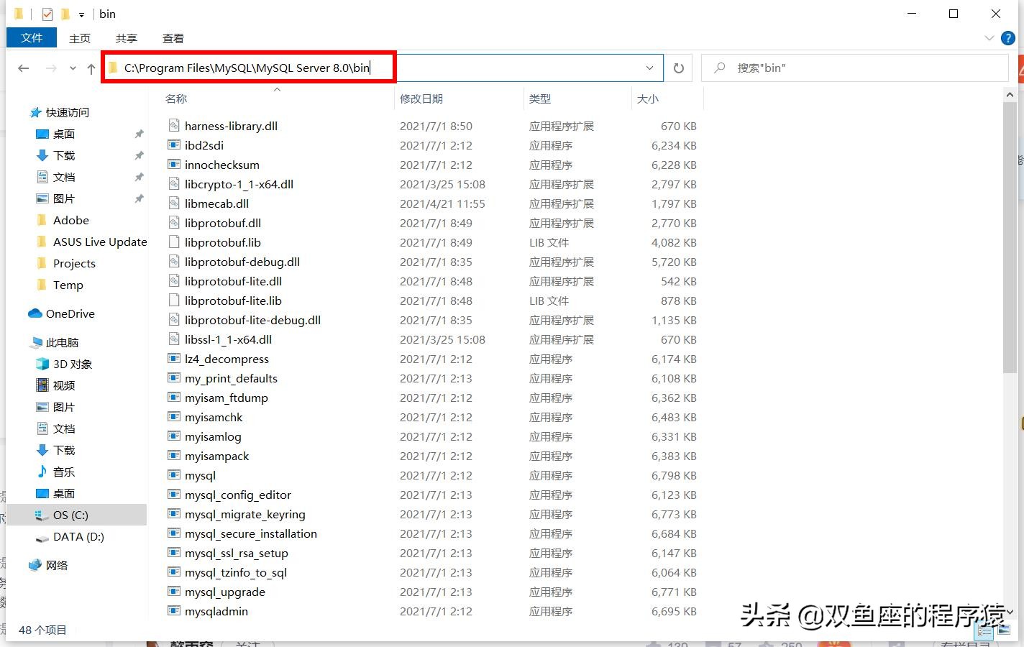The image size is (1024, 647).
Task: Click the back navigation arrow
Action: coord(23,68)
